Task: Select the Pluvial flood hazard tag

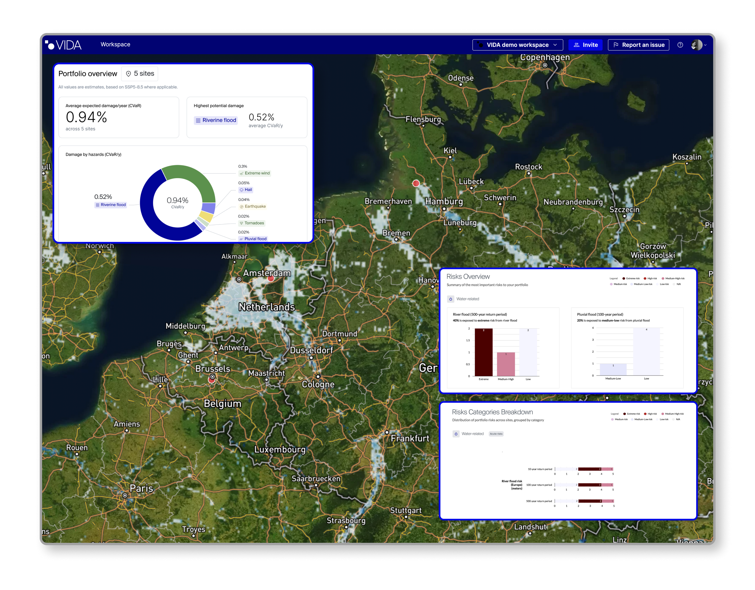Action: click(x=253, y=239)
